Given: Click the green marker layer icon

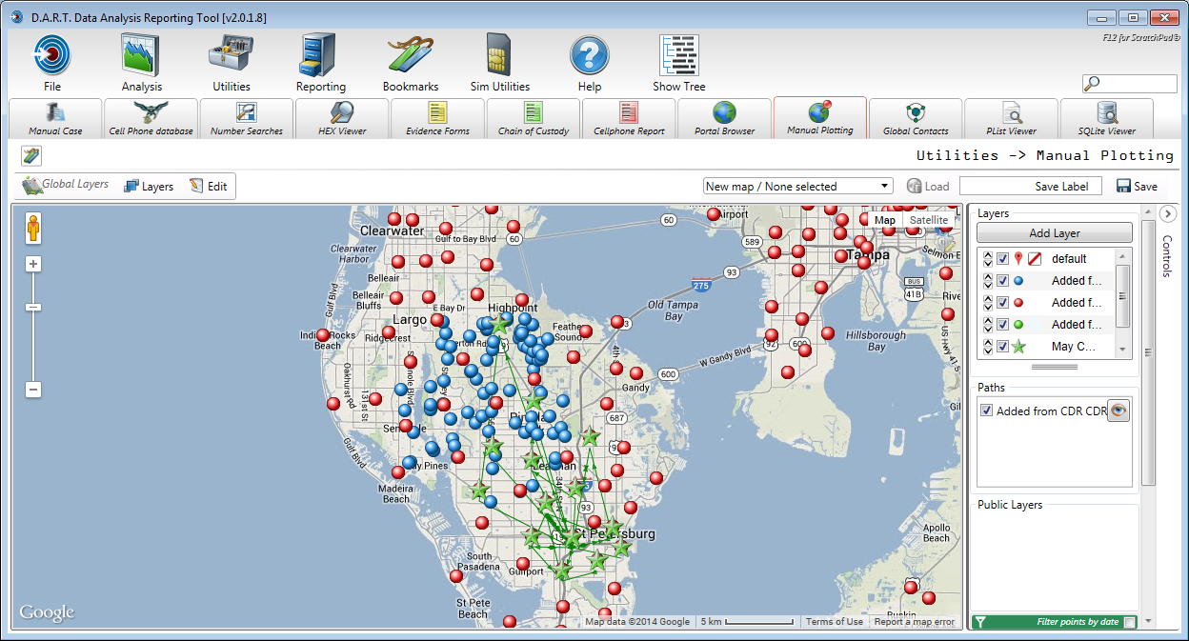Looking at the screenshot, I should (1018, 325).
